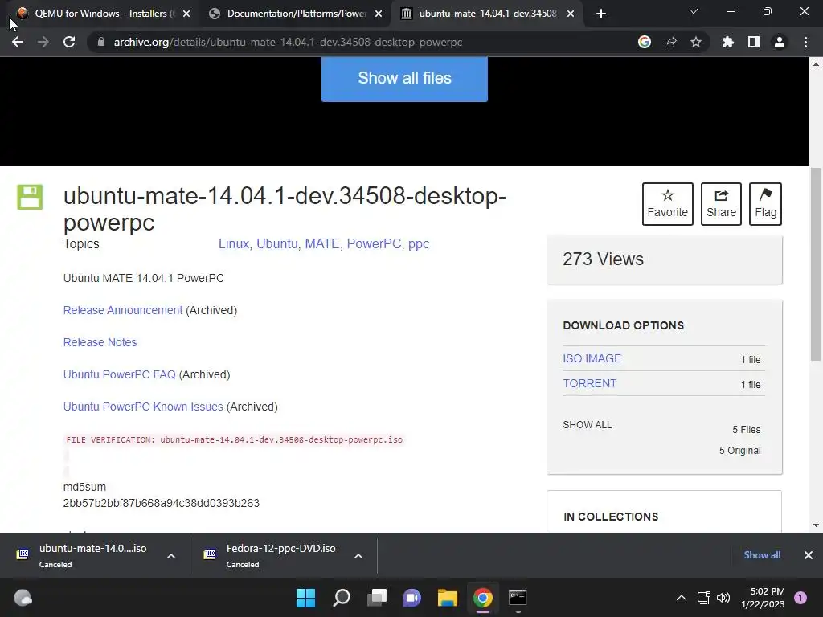Viewport: 823px width, 617px height.
Task: Reload the archive.org page
Action: [69, 42]
